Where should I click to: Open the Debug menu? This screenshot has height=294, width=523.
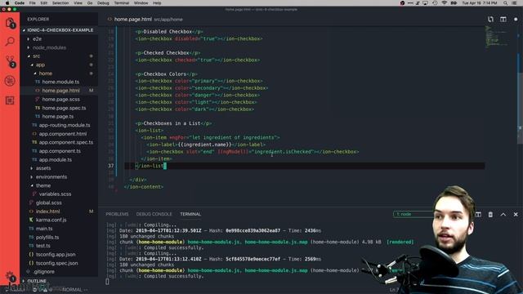(103, 3)
